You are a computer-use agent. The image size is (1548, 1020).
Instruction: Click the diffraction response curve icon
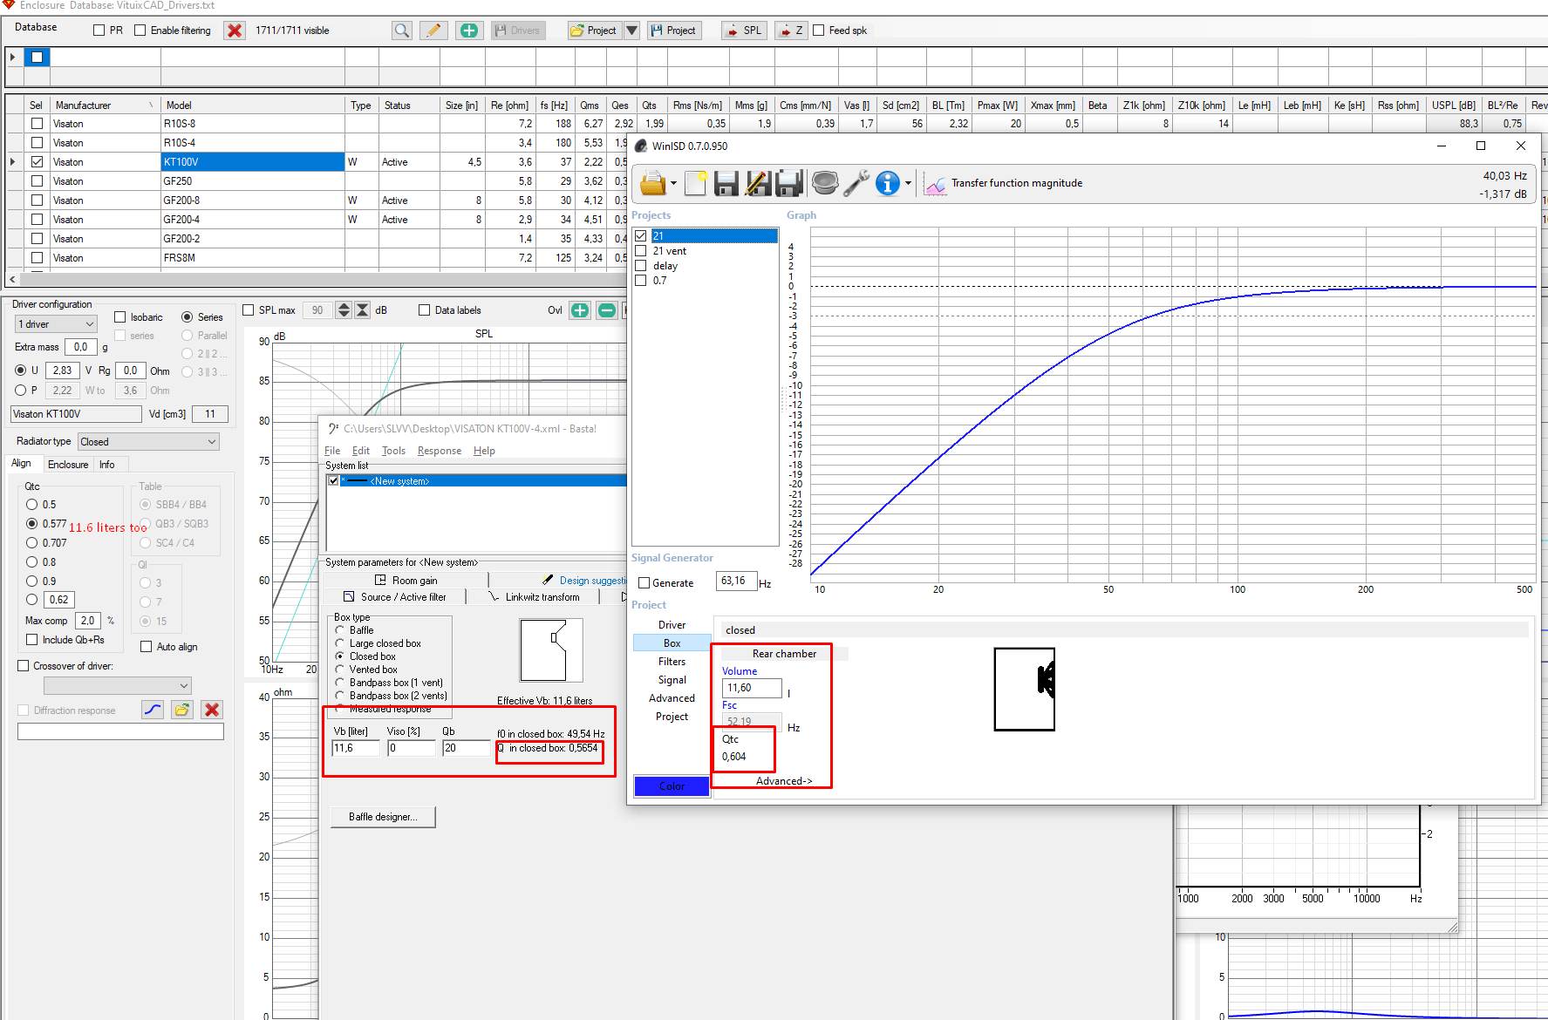(x=153, y=710)
